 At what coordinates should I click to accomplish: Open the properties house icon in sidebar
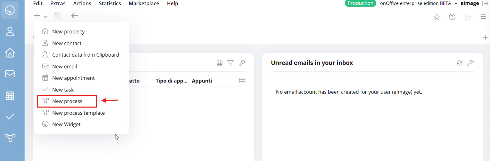click(x=10, y=53)
